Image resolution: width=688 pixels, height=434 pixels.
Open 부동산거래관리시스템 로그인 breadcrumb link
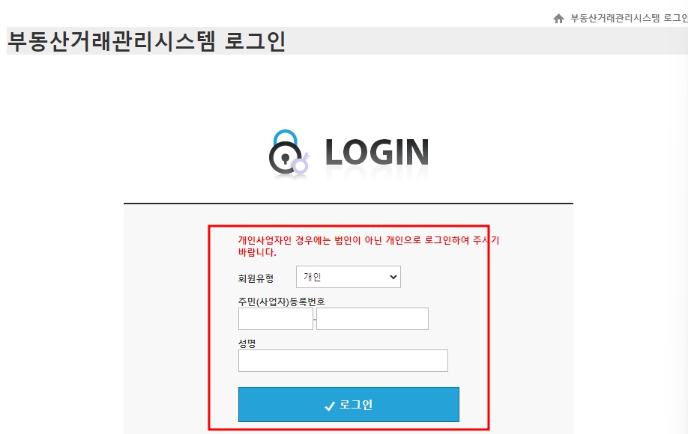click(x=629, y=18)
